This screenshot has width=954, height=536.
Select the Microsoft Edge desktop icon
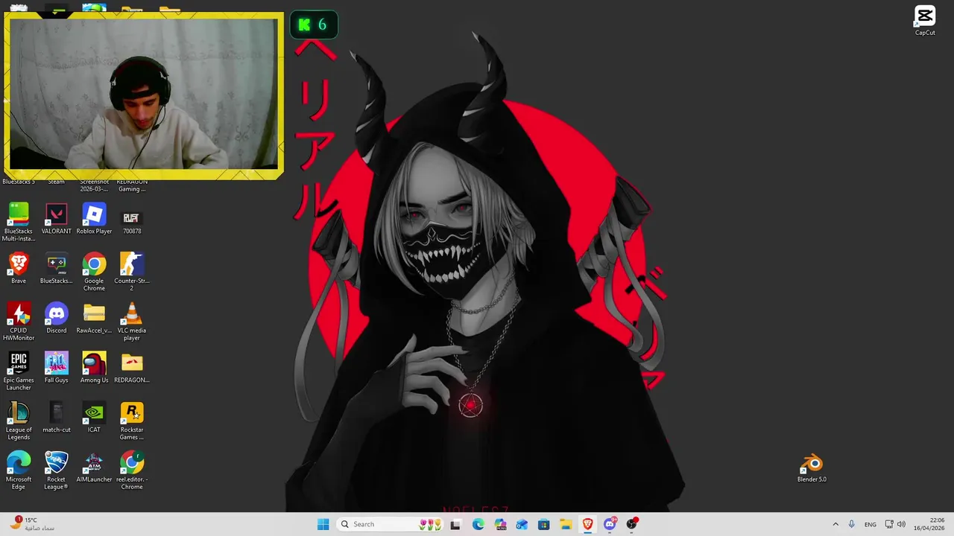19,470
